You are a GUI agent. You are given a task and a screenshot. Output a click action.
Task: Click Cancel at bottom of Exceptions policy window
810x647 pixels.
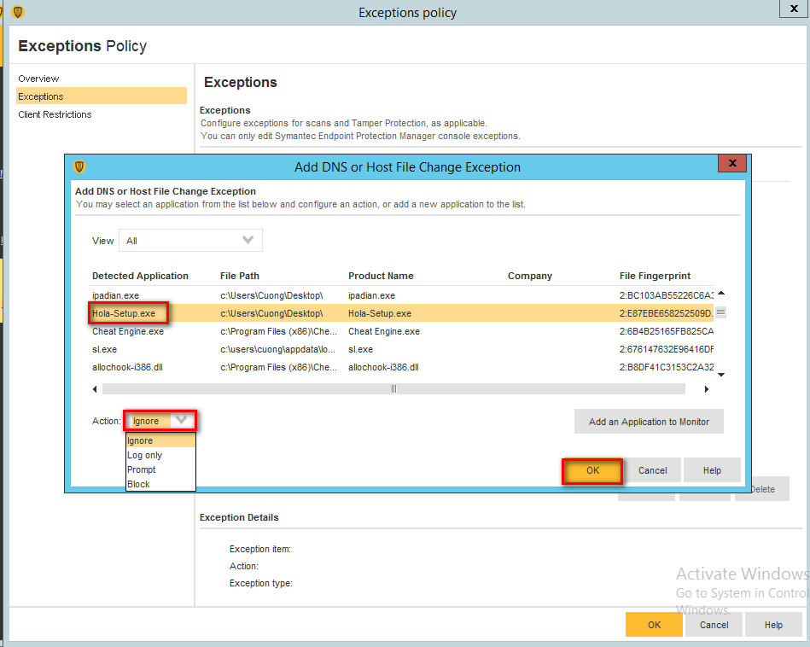714,625
